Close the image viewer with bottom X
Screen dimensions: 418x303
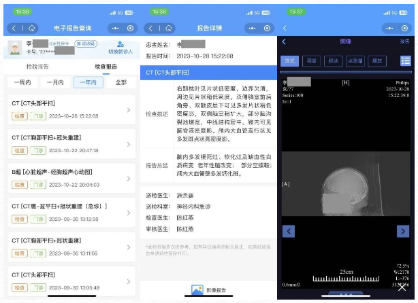click(402, 289)
